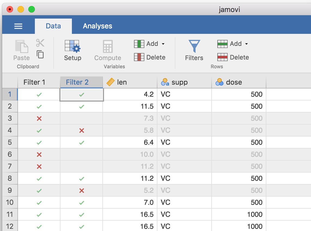Switch to the Analyses tab

[97, 26]
